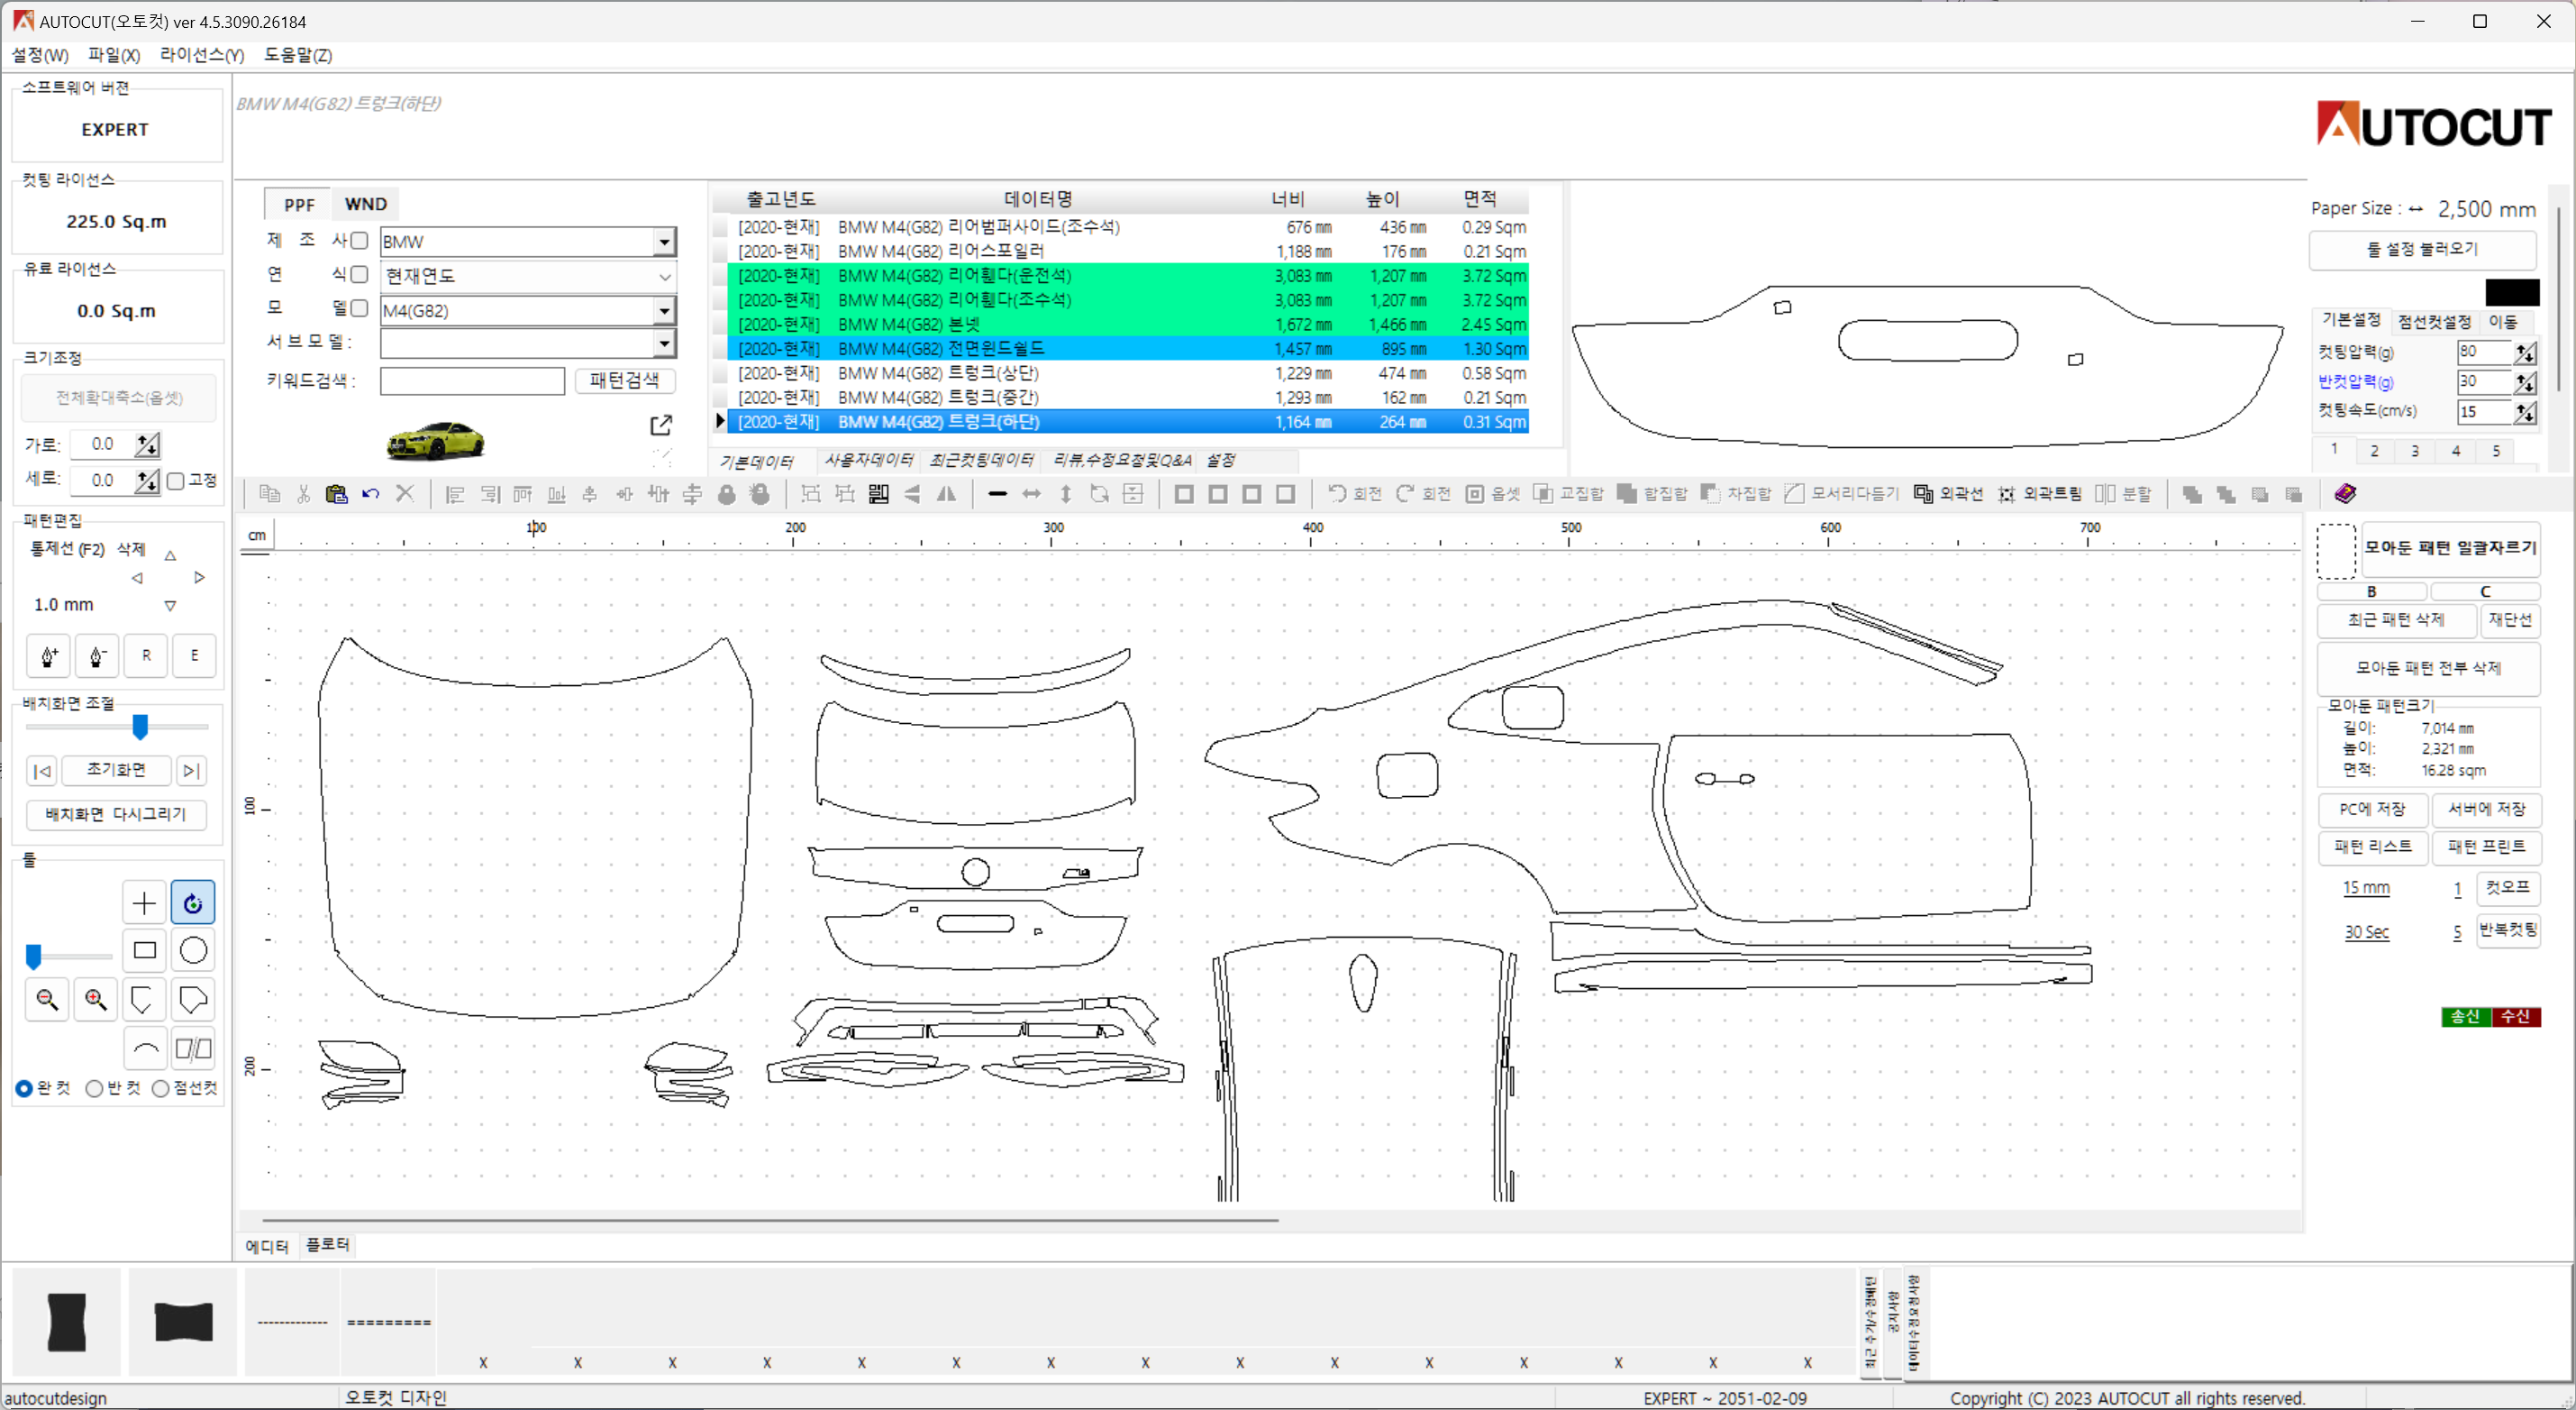Click the paste clipboard icon in toolbar
The image size is (2576, 1410).
(x=336, y=493)
